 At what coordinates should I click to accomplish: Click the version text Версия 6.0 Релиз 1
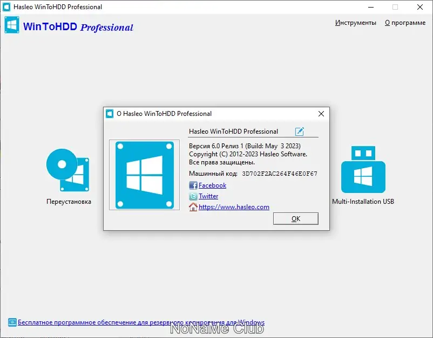point(216,146)
